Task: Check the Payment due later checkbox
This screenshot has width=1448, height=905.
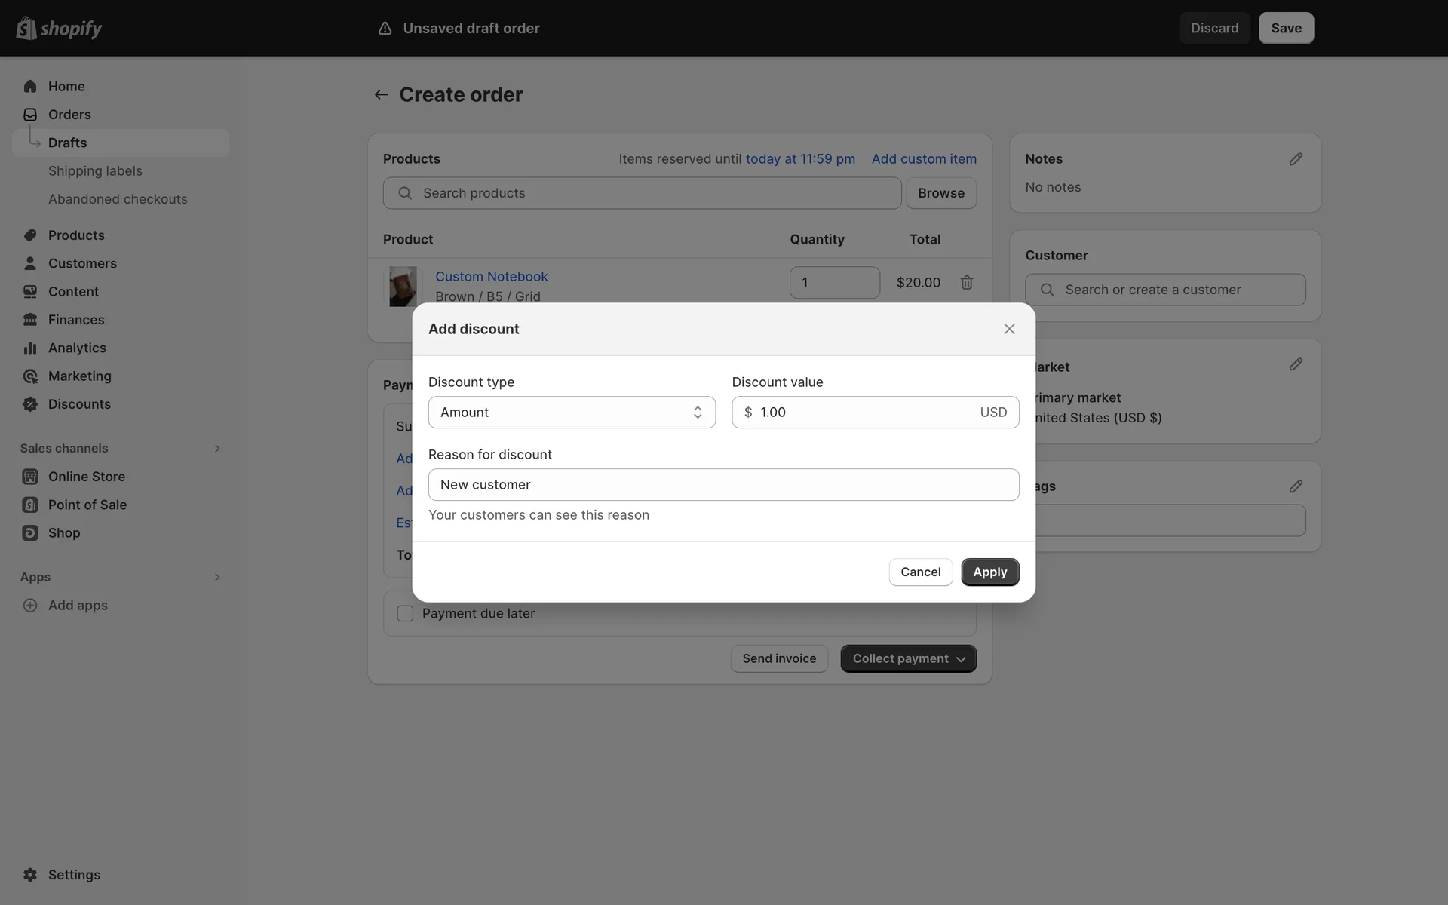Action: tap(405, 614)
